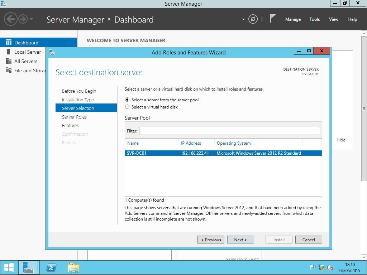Click the server pool Filter text field
This screenshot has height=275, width=367.
pos(229,131)
